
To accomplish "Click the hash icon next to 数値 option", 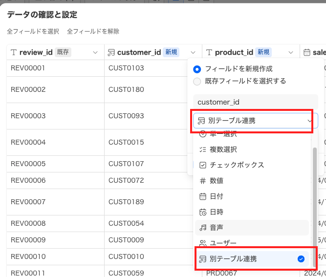I will [203, 181].
